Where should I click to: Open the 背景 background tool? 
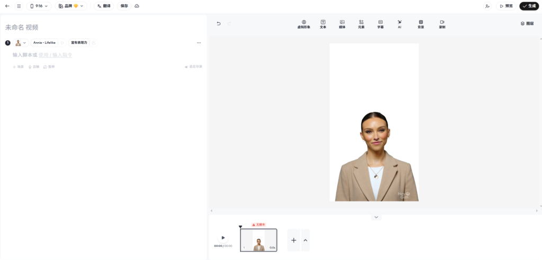click(421, 24)
